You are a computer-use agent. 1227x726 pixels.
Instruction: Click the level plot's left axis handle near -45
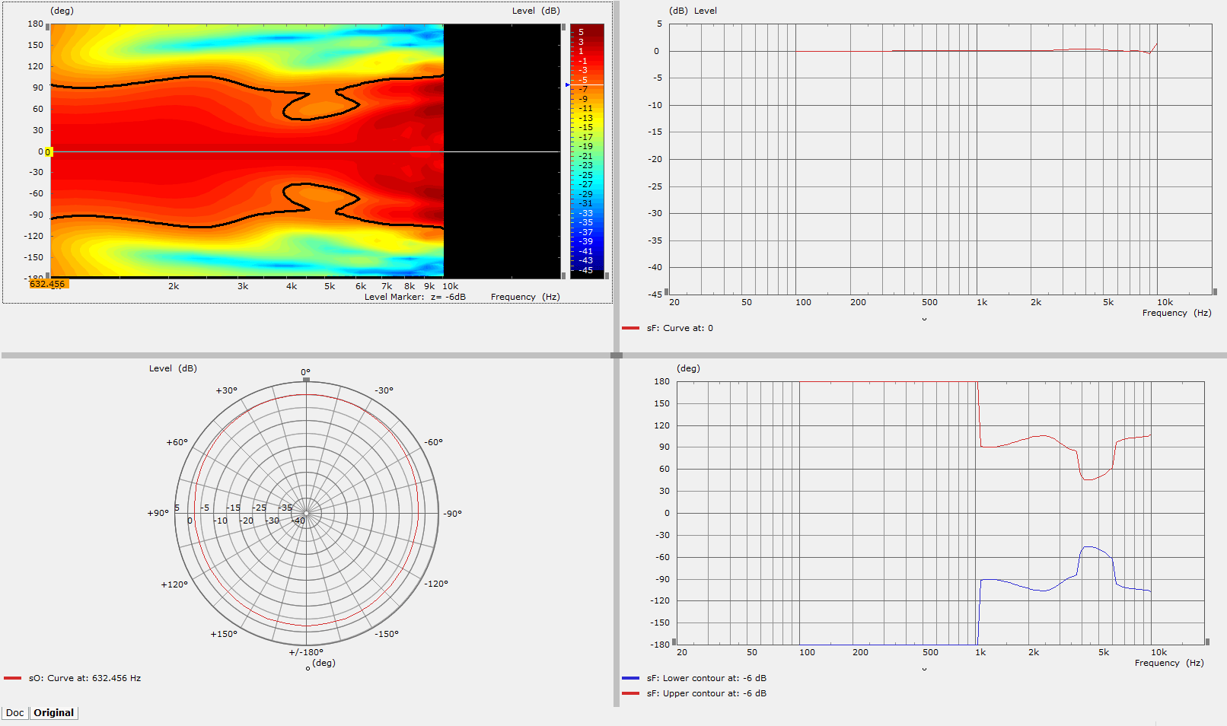pos(666,291)
